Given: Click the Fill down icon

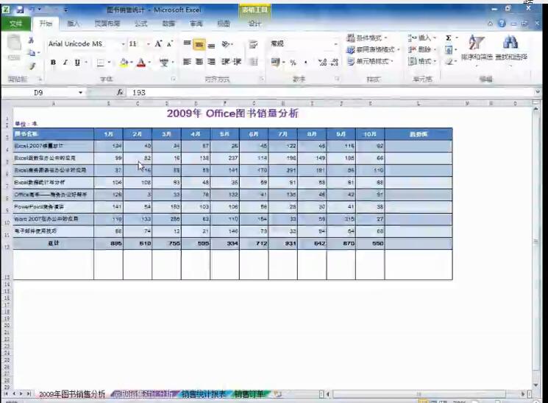Looking at the screenshot, I should 449,50.
